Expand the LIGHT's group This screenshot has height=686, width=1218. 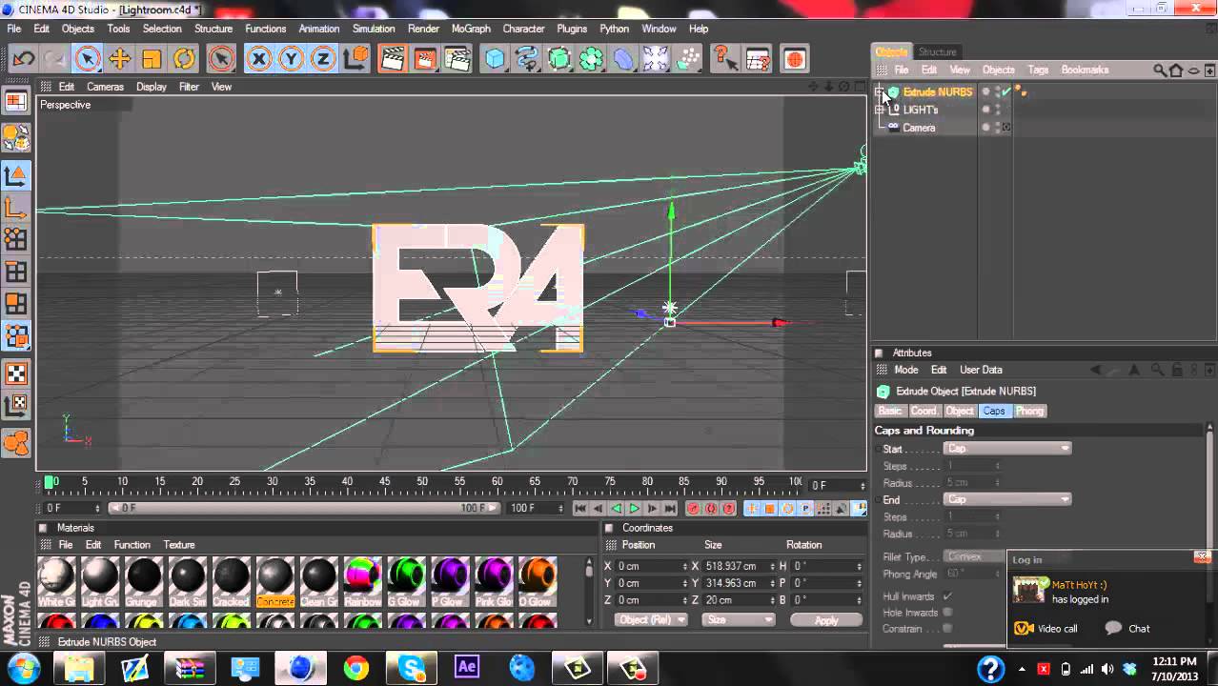880,110
